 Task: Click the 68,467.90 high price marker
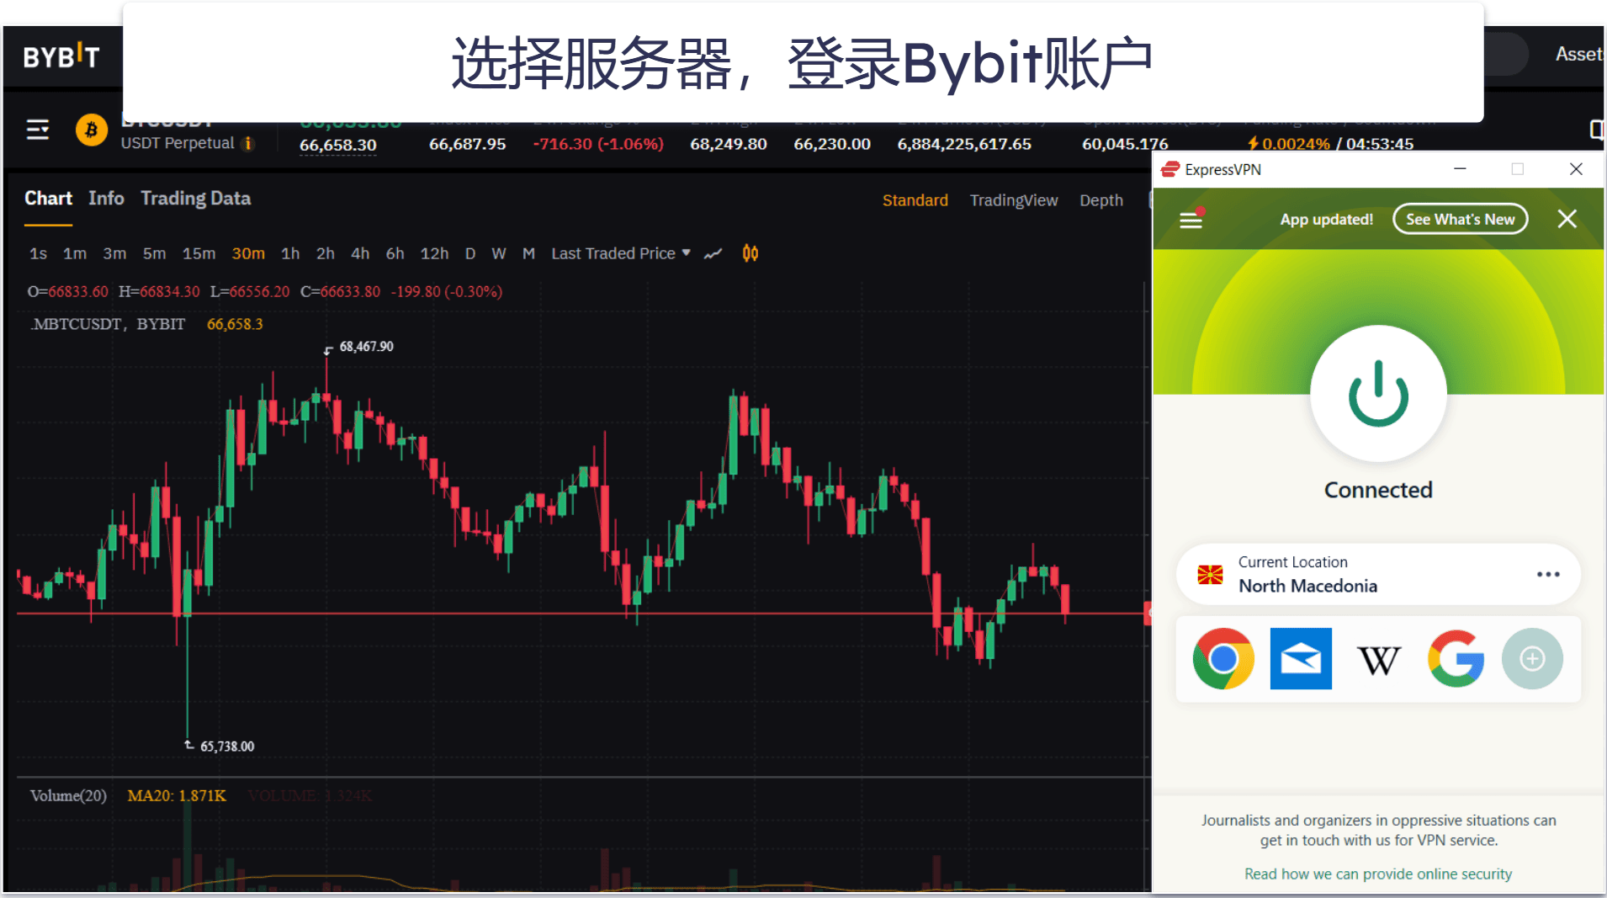(366, 347)
